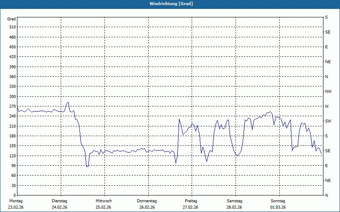Click the date '01.03.26'
The width and height of the screenshot is (340, 212).
[x=278, y=207]
